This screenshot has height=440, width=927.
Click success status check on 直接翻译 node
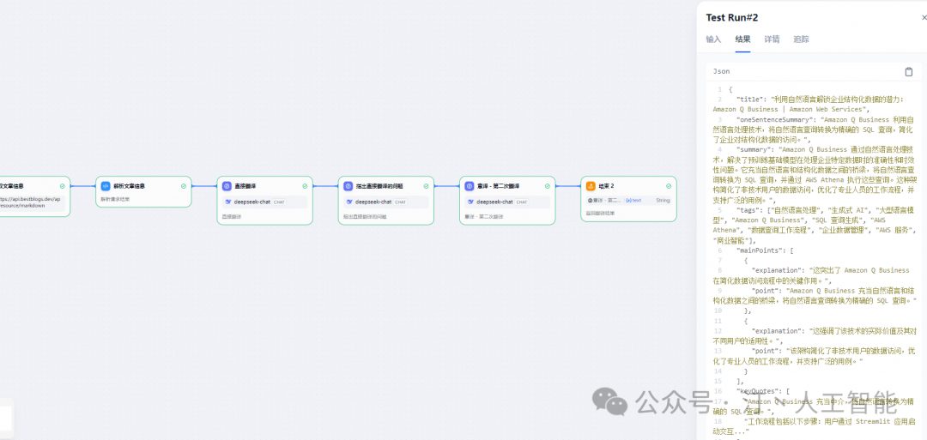tap(305, 185)
